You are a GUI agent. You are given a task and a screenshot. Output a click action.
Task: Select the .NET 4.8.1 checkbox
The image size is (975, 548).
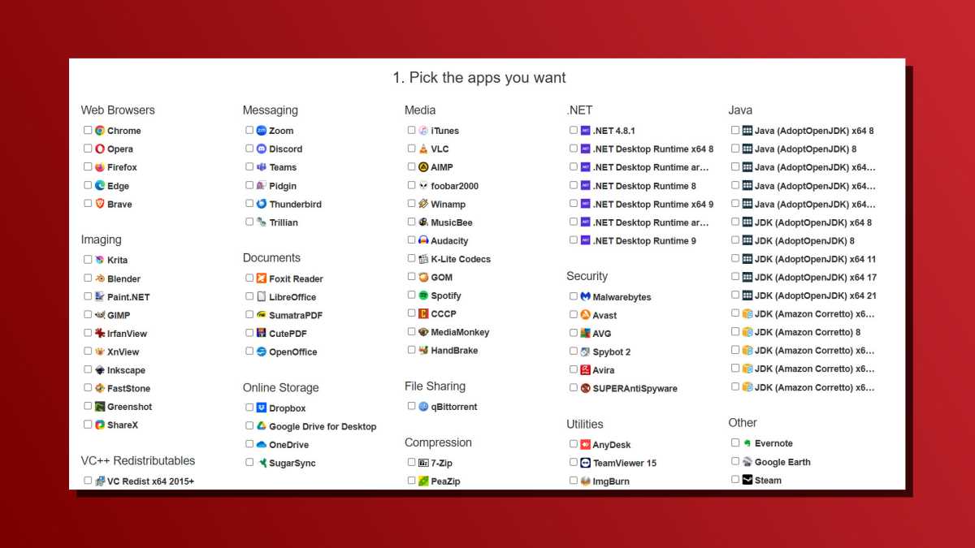pyautogui.click(x=574, y=130)
